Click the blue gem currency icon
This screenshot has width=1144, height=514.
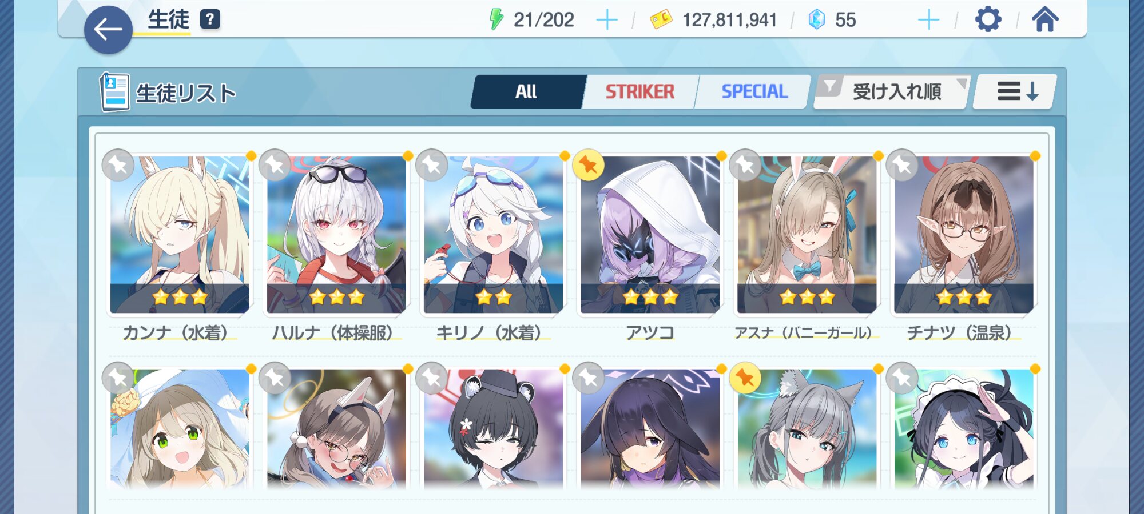[x=816, y=19]
